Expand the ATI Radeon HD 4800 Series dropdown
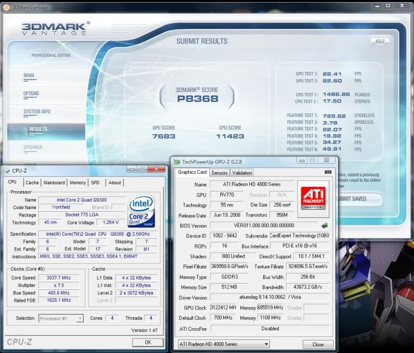 tap(223, 344)
